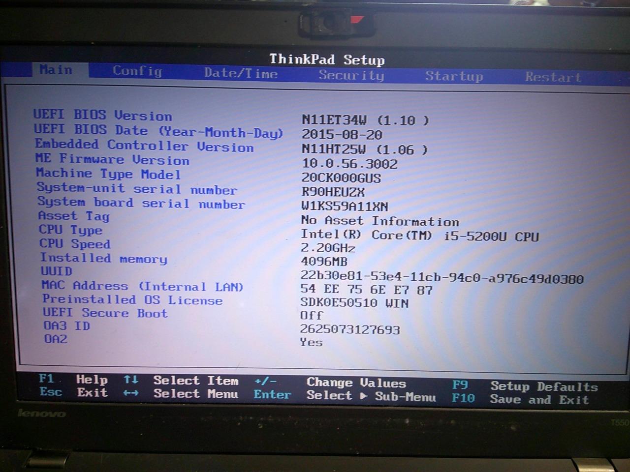630x472 pixels.
Task: Click the Select Menu hint text
Action: tap(196, 393)
